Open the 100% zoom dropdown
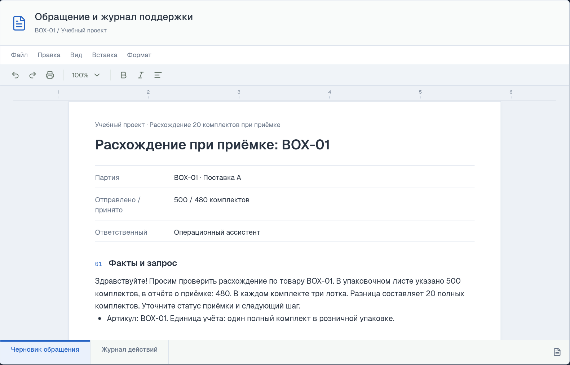This screenshot has width=570, height=365. pyautogui.click(x=86, y=75)
